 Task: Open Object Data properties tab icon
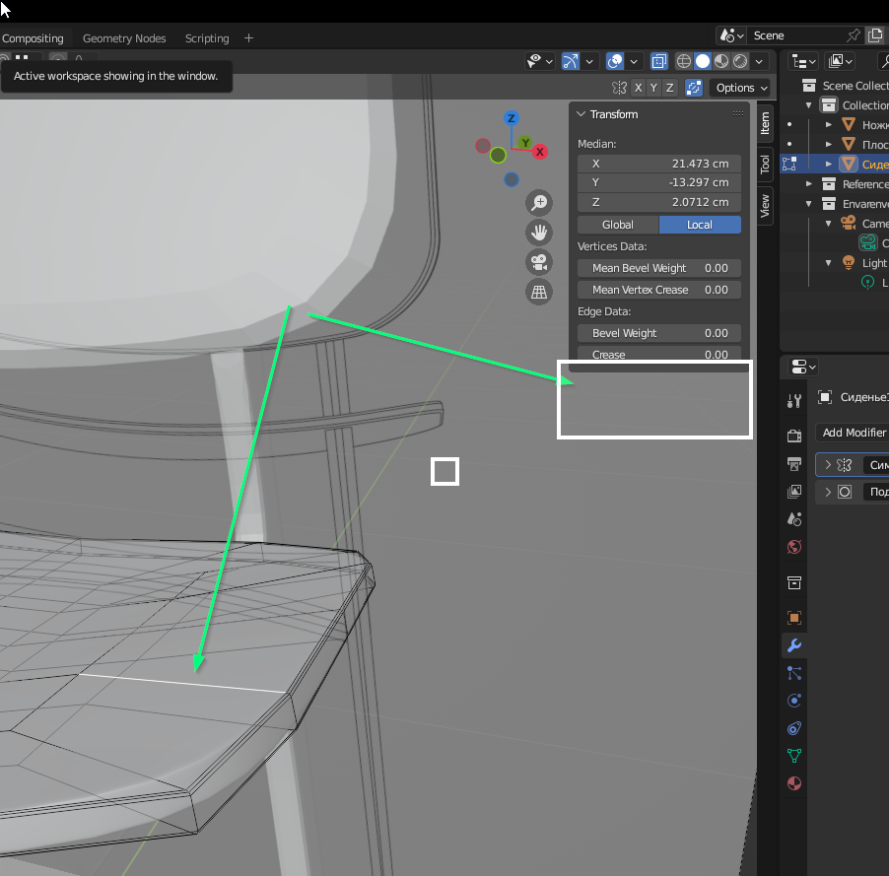tap(794, 756)
